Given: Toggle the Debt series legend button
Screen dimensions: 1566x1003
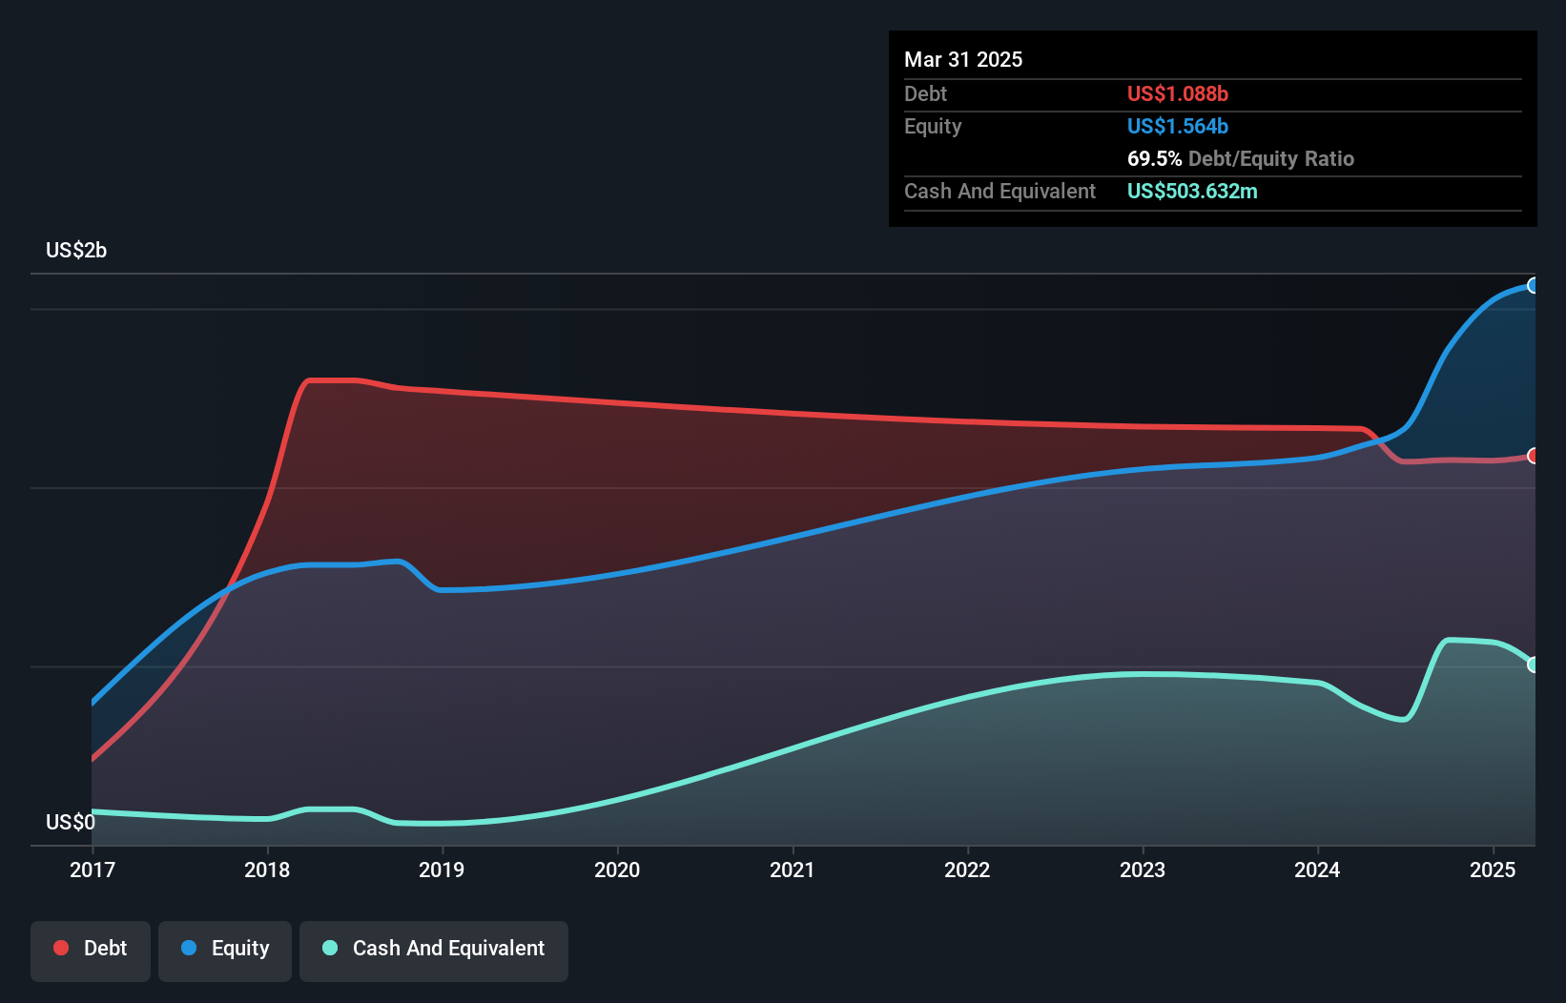Looking at the screenshot, I should point(91,951).
